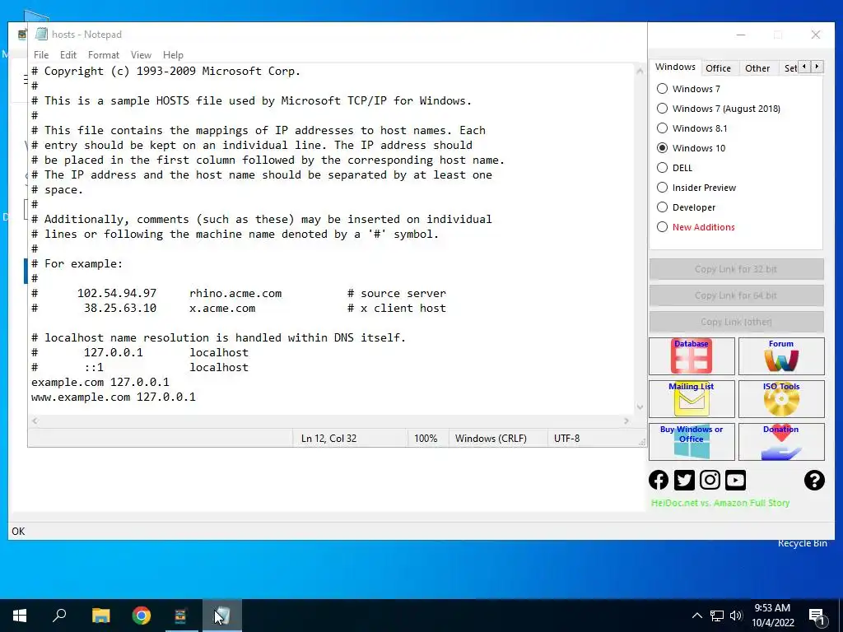Open taskbar search magnifier
843x632 pixels.
pos(59,616)
